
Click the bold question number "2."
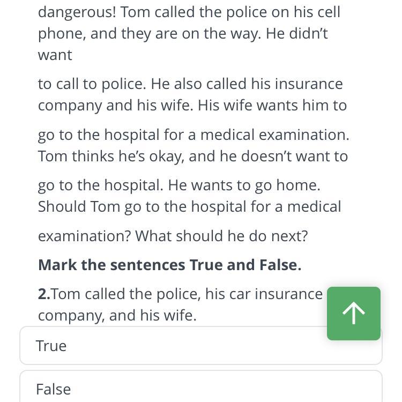click(x=44, y=294)
